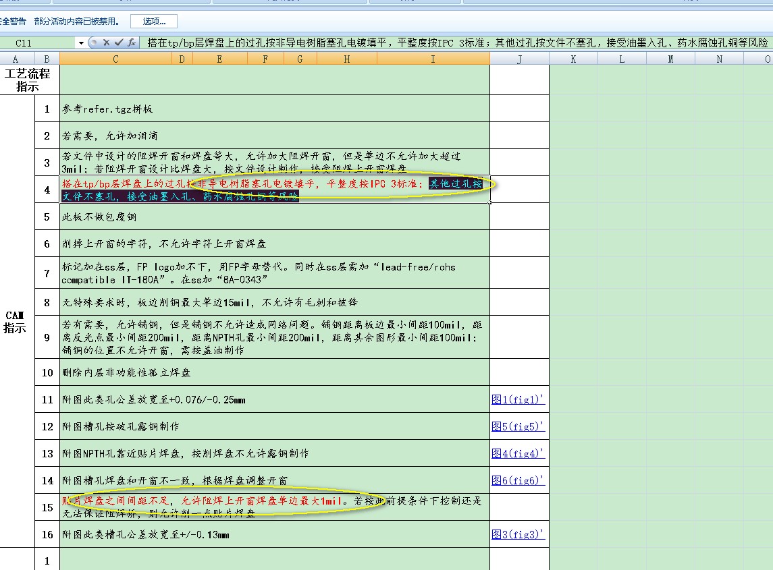Cancel the cell edit with the X icon
773x570 pixels.
pos(106,43)
